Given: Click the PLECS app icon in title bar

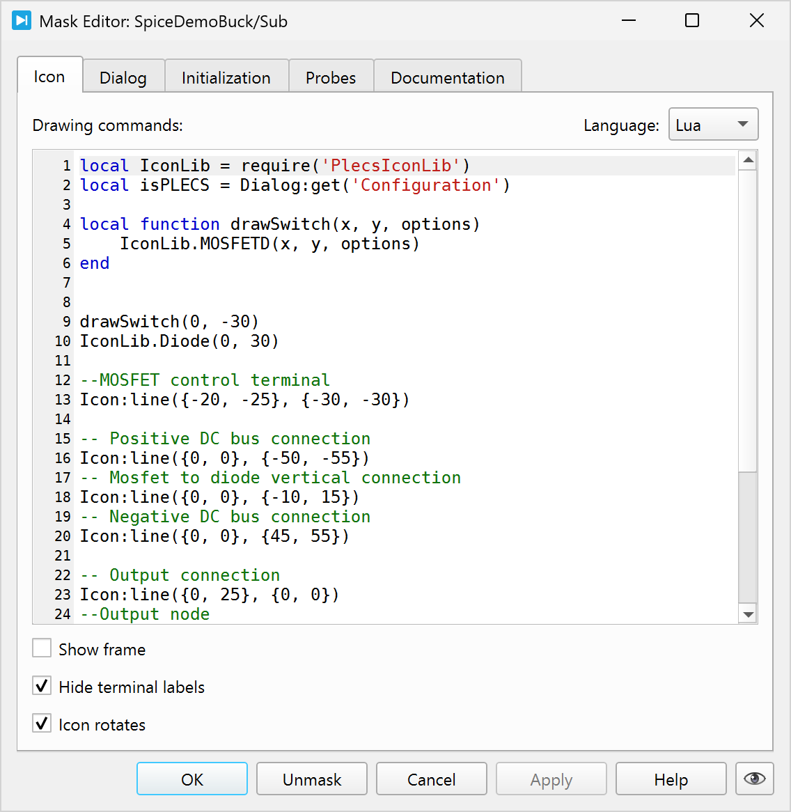Looking at the screenshot, I should click(x=22, y=21).
